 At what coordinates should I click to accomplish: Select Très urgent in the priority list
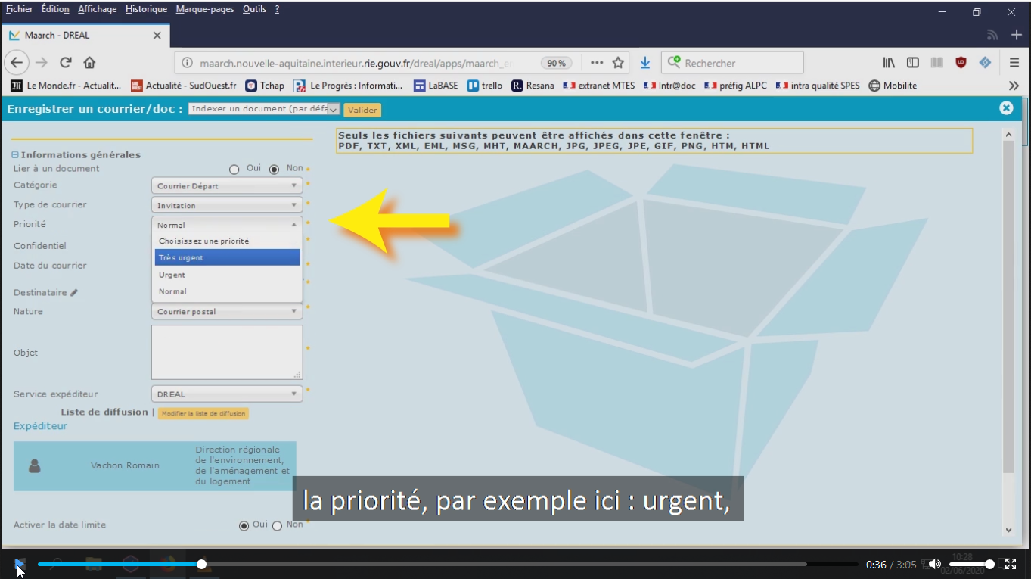(x=227, y=258)
